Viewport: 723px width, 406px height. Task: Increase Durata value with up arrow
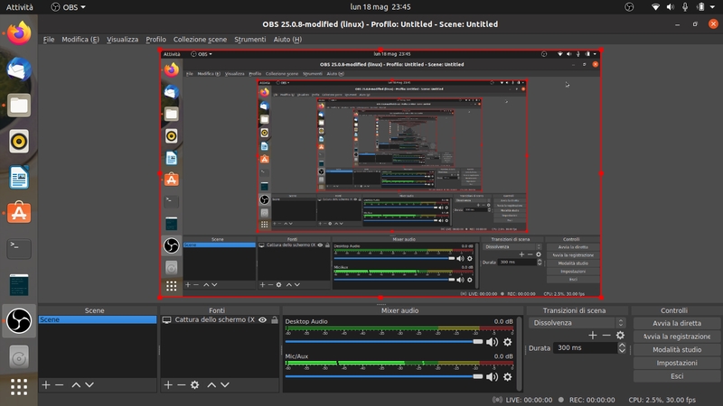pos(622,346)
